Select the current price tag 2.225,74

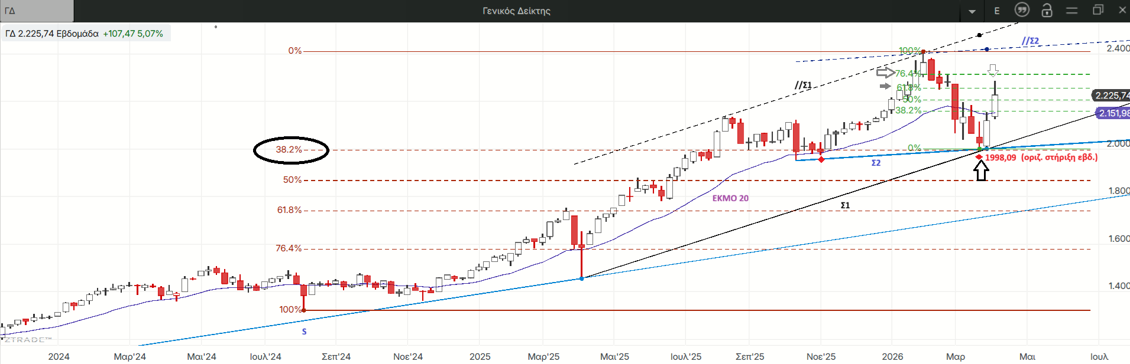coord(1110,96)
